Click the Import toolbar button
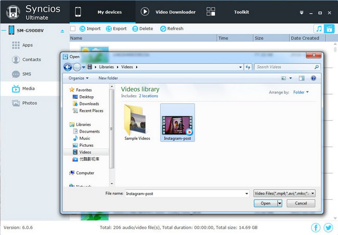338x235 pixels. coord(90,29)
